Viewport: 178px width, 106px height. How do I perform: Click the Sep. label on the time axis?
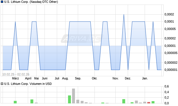click(x=78, y=78)
